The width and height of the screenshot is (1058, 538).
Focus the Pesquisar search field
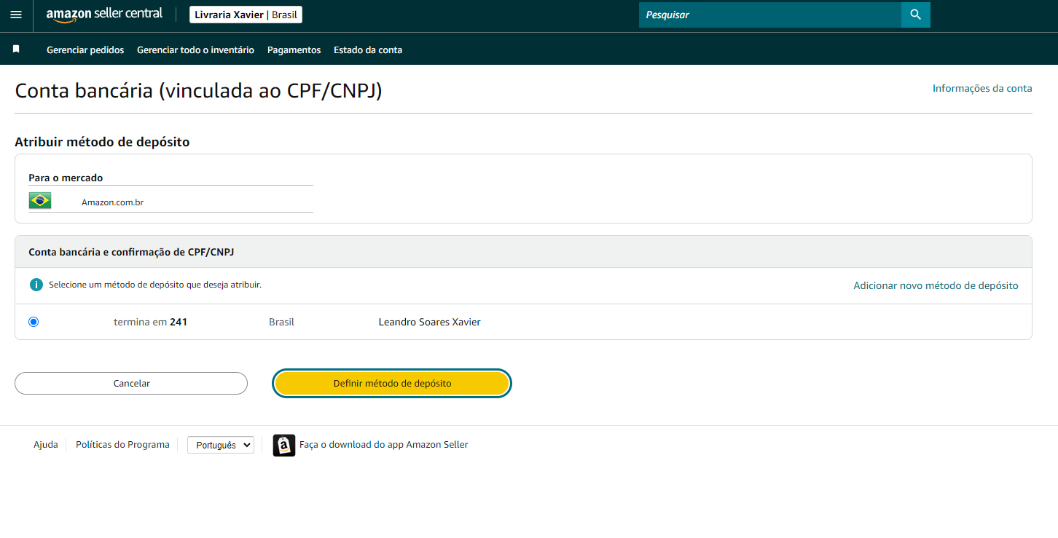pyautogui.click(x=770, y=15)
